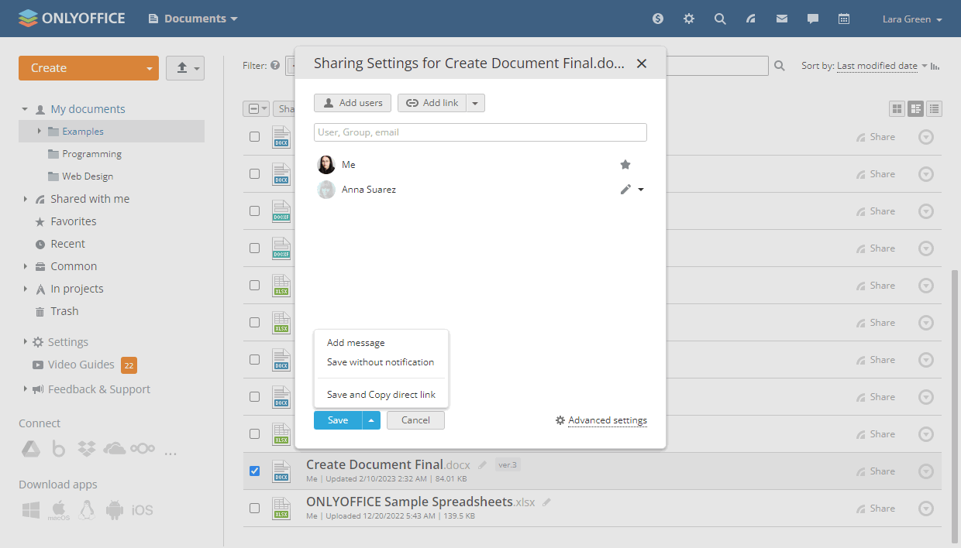The image size is (961, 548).
Task: Mark sharing with Me as favorite star
Action: coord(625,164)
